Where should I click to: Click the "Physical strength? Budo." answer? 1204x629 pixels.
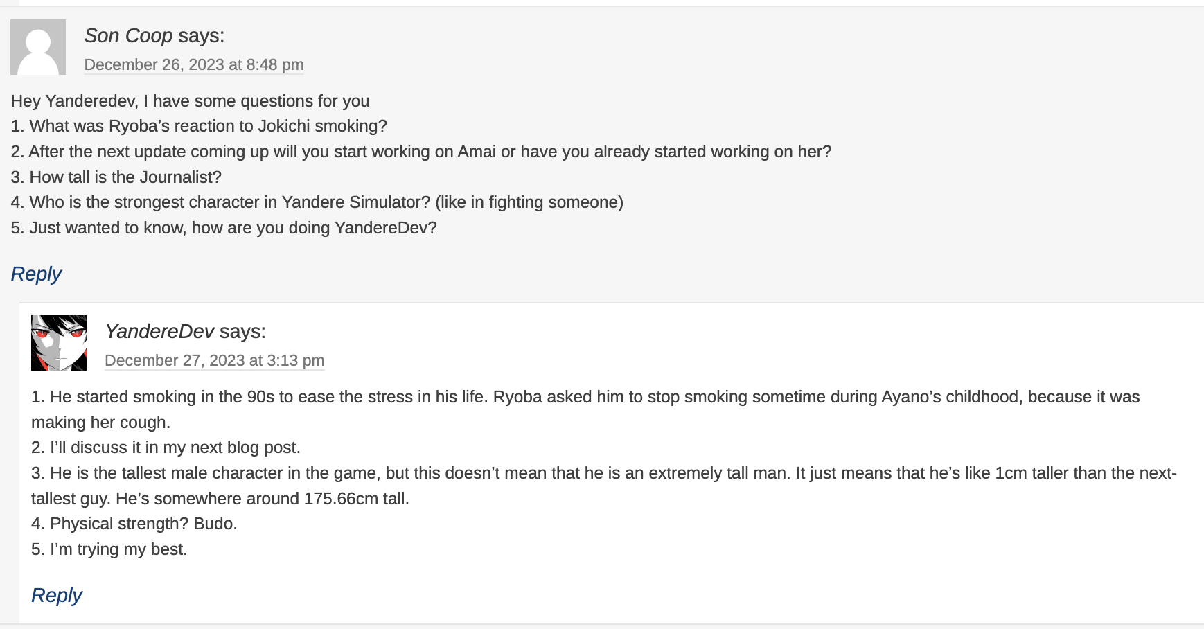click(134, 524)
